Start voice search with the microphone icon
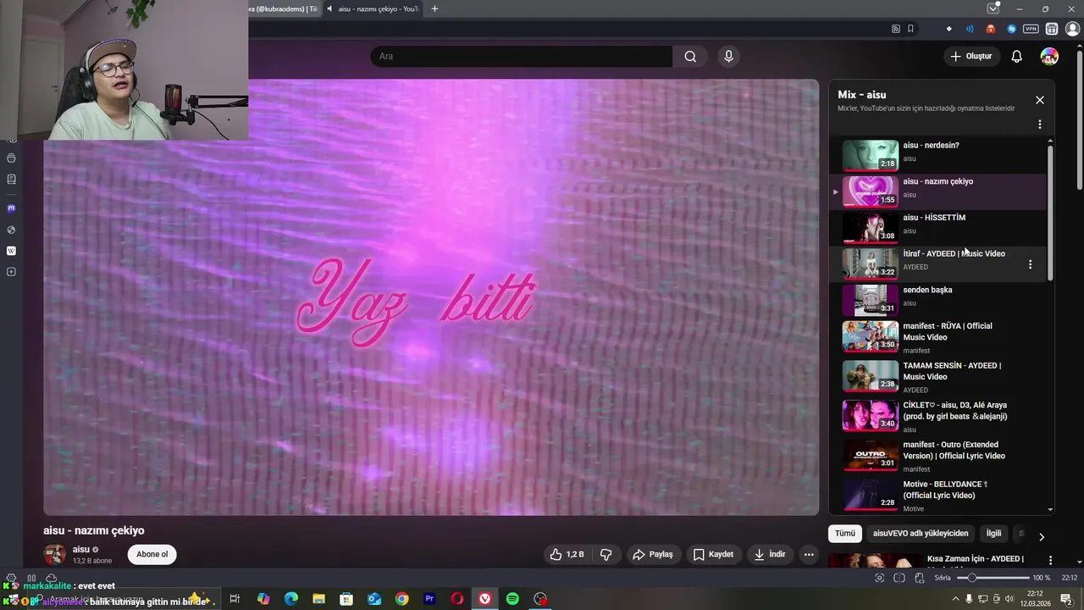1084x610 pixels. tap(728, 57)
